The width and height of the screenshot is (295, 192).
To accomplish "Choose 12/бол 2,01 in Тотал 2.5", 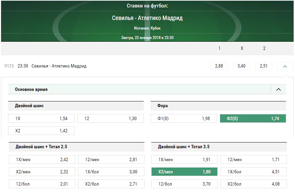I will [x=42, y=184].
